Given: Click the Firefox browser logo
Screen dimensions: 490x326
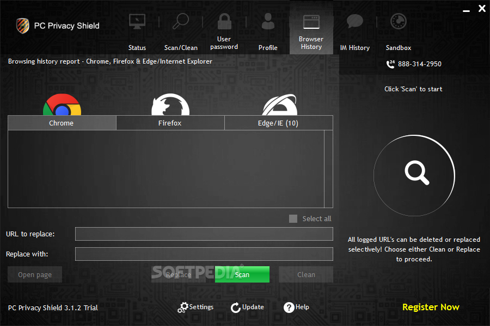Looking at the screenshot, I should (x=170, y=104).
